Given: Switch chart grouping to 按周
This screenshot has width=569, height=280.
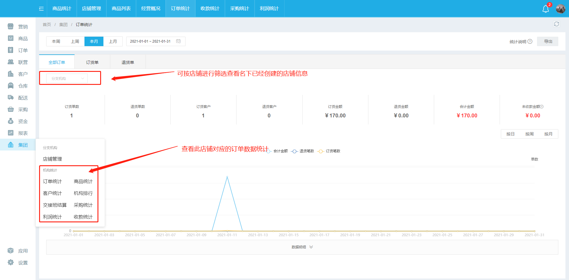Looking at the screenshot, I should (529, 134).
